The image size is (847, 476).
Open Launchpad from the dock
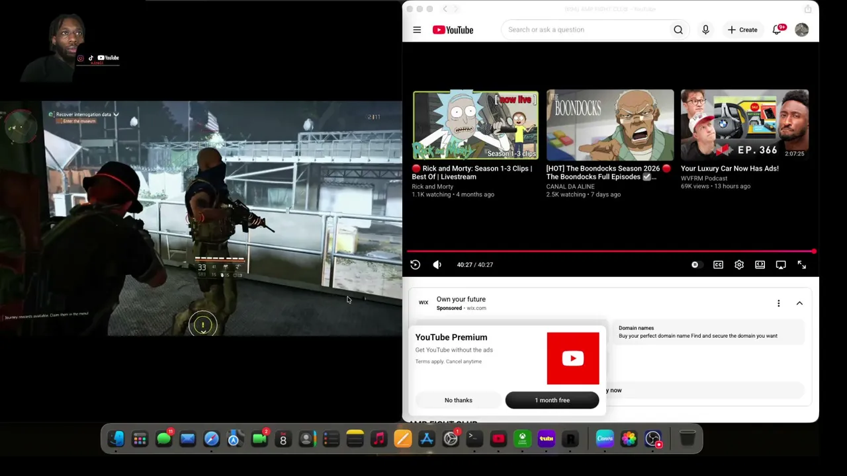point(140,438)
